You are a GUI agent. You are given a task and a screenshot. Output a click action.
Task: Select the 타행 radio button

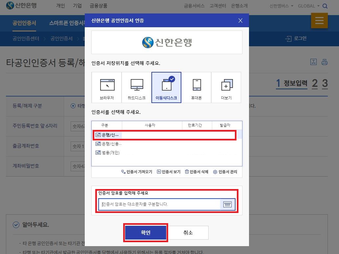(x=73, y=106)
